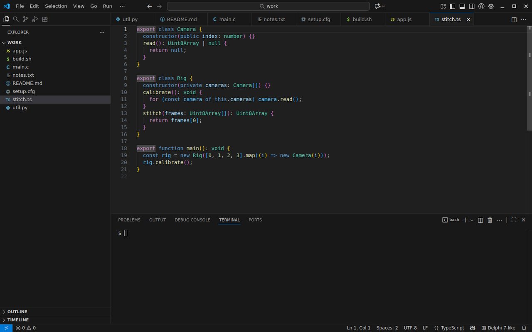Toggle bottom panel visibility
Image resolution: width=532 pixels, height=332 pixels.
462,6
